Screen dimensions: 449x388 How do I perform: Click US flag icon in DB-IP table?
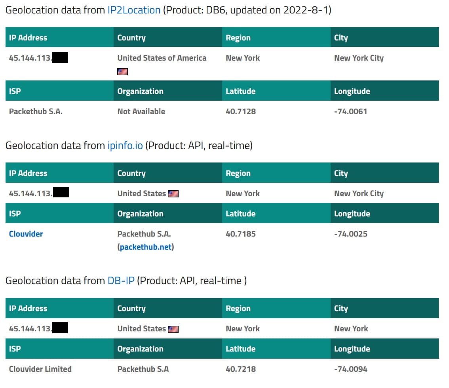coord(173,329)
